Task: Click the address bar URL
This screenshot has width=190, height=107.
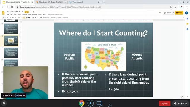Action: 60,7
